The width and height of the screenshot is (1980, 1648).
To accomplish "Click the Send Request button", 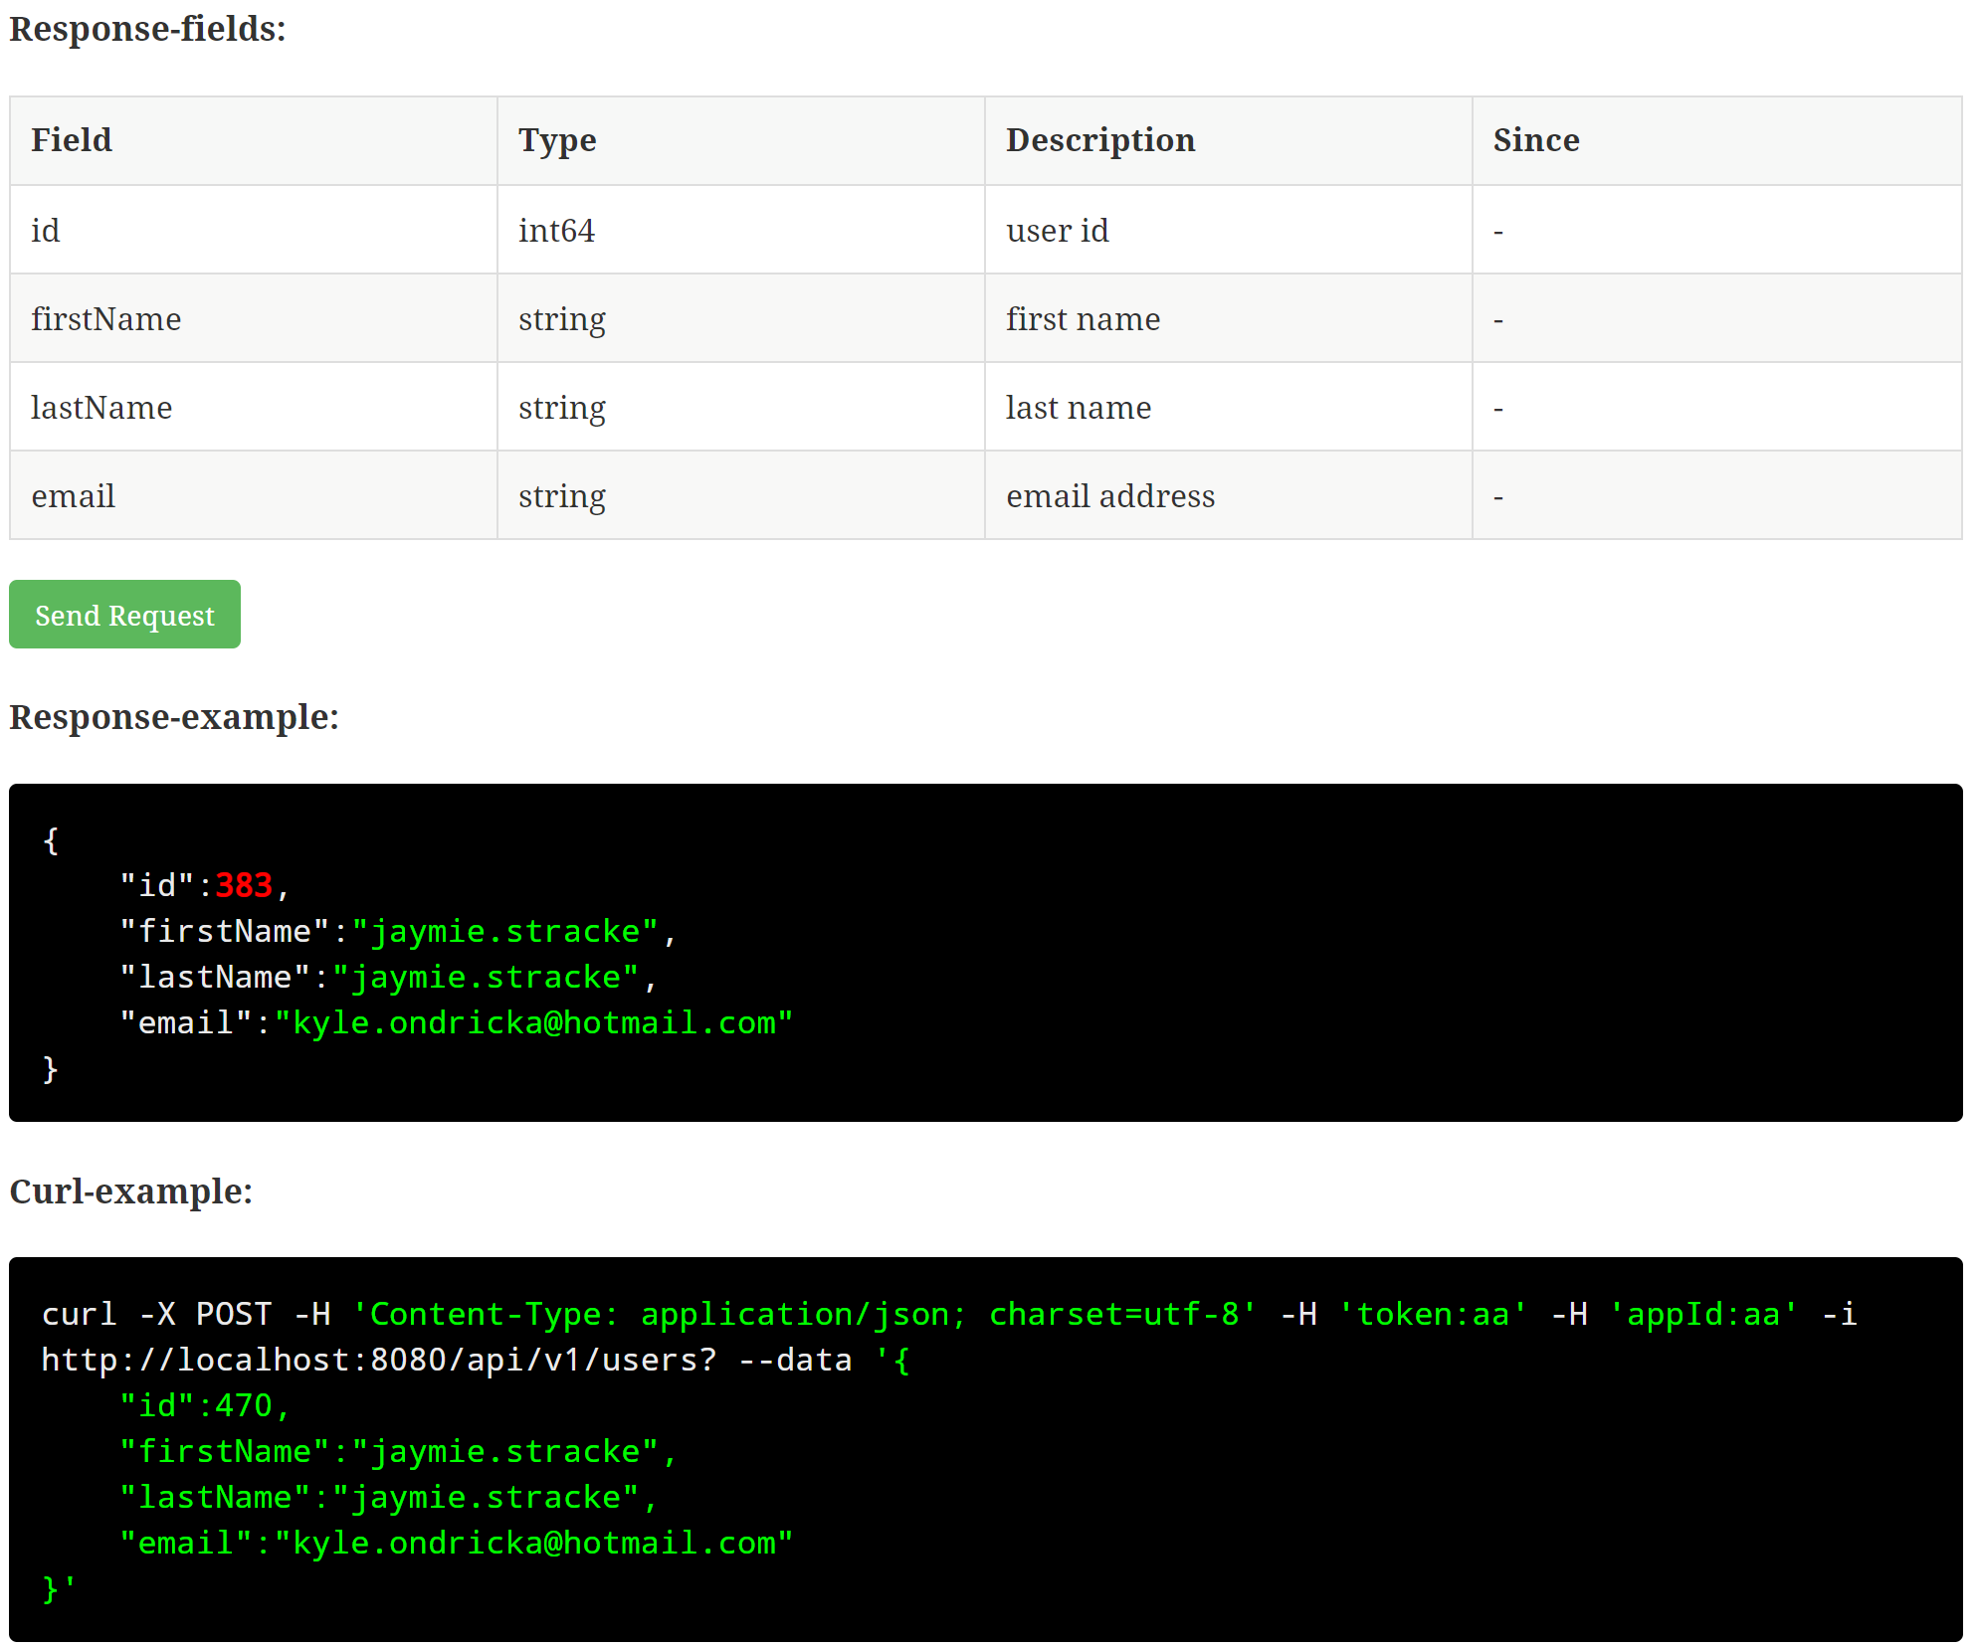I will [x=124, y=615].
